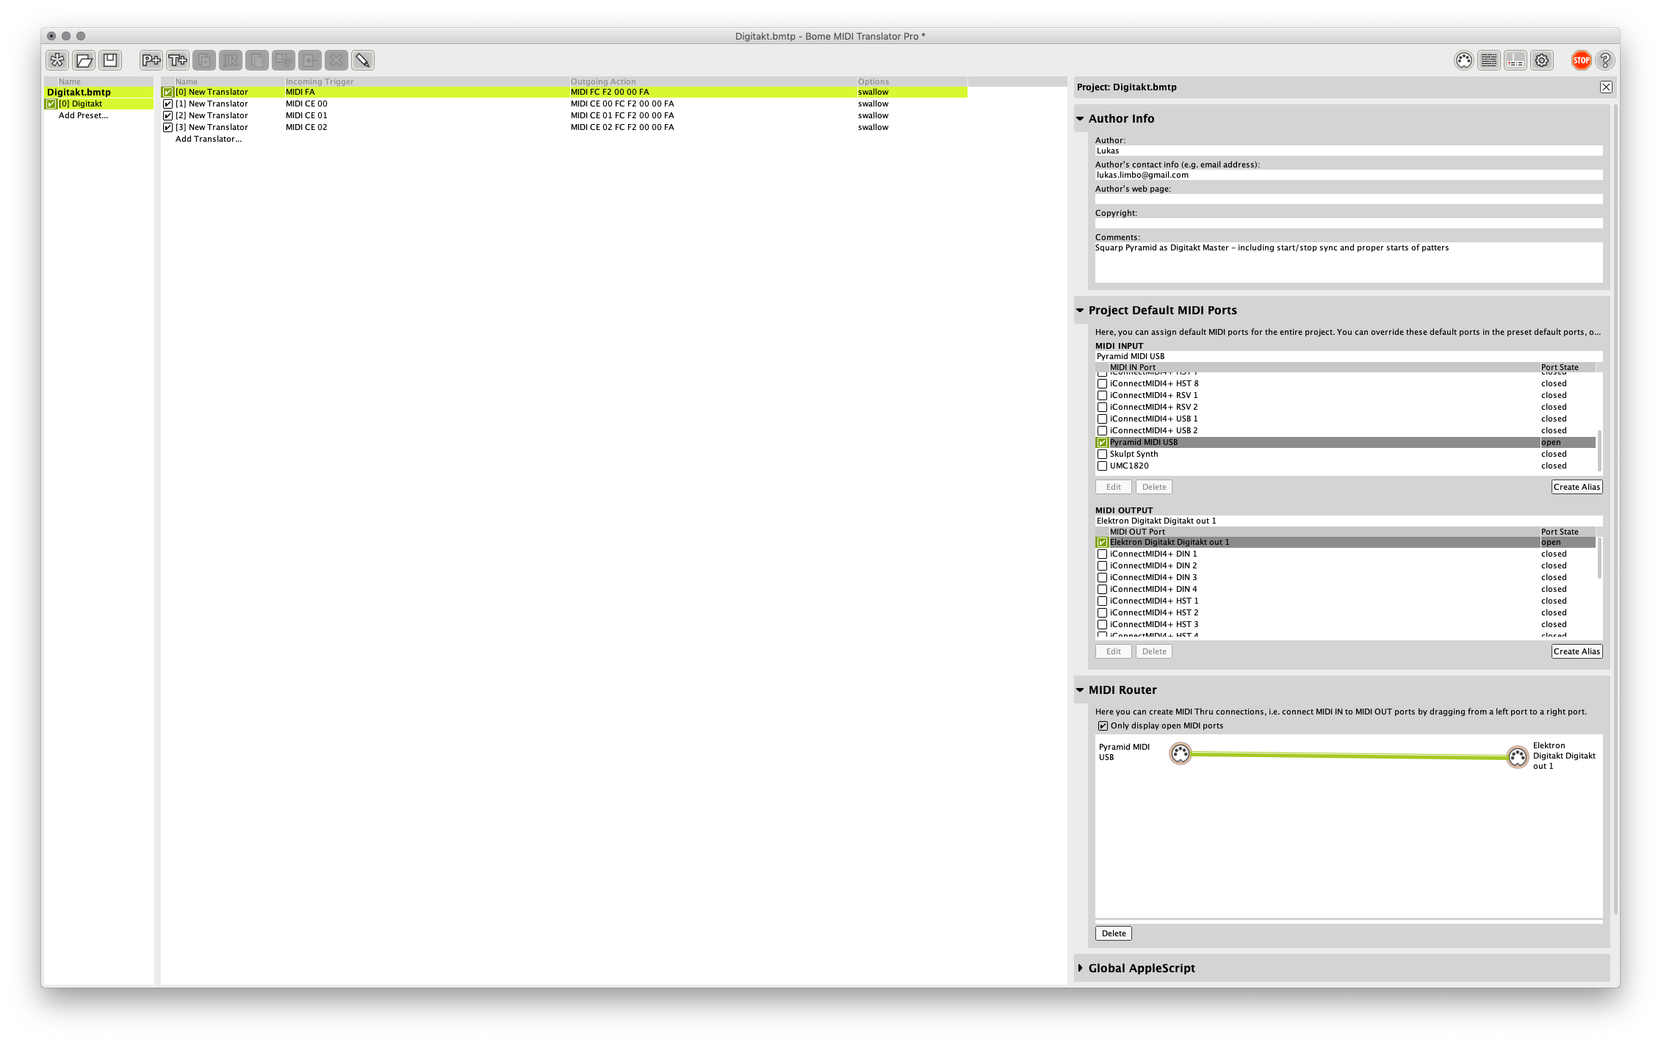Click Create Alias under MIDI OUTPUT
Image resolution: width=1661 pixels, height=1042 pixels.
pos(1577,651)
